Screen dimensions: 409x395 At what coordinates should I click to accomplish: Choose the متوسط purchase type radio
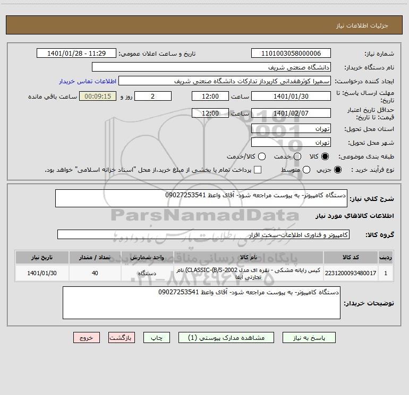tap(306, 170)
